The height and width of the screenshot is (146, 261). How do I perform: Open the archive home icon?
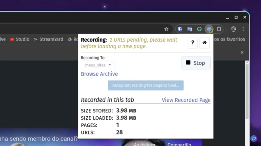[205, 43]
